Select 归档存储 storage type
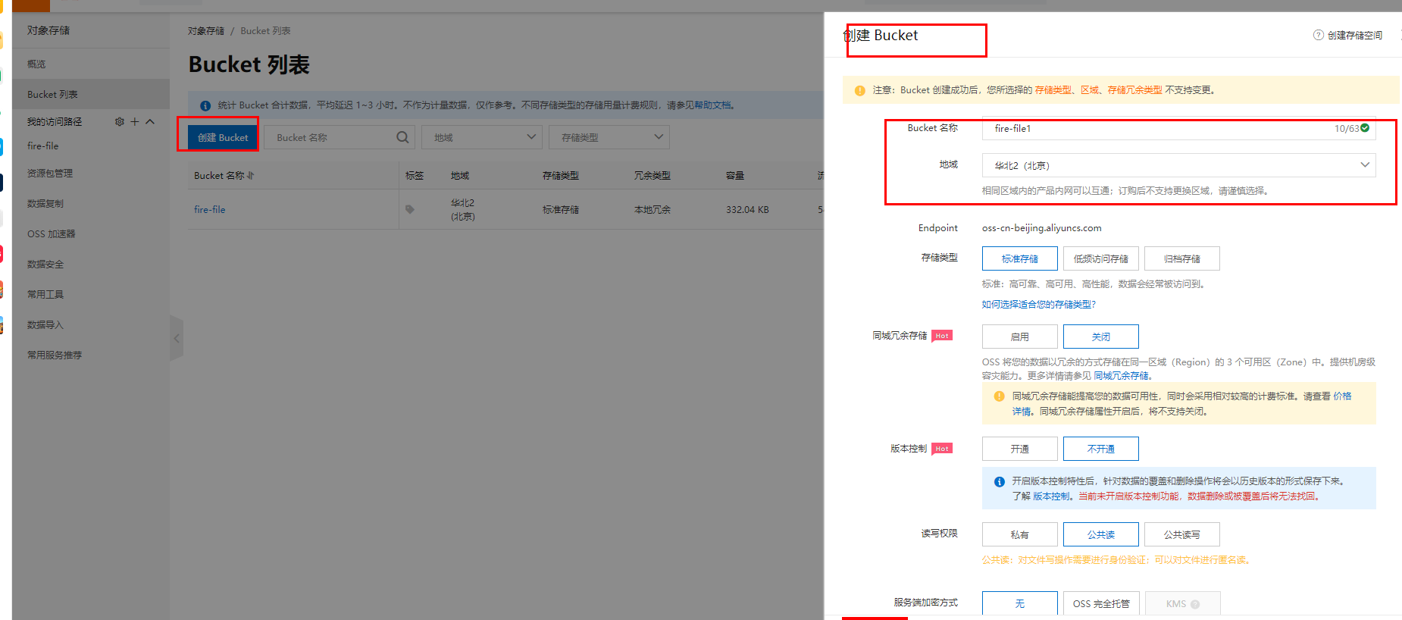This screenshot has width=1402, height=620. 1182,258
